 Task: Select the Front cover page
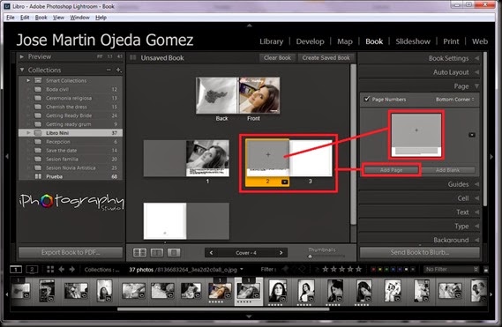point(259,95)
